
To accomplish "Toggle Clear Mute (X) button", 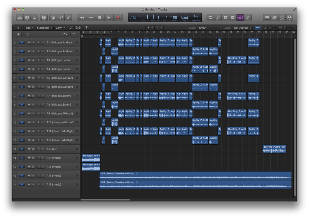I will click(225, 18).
